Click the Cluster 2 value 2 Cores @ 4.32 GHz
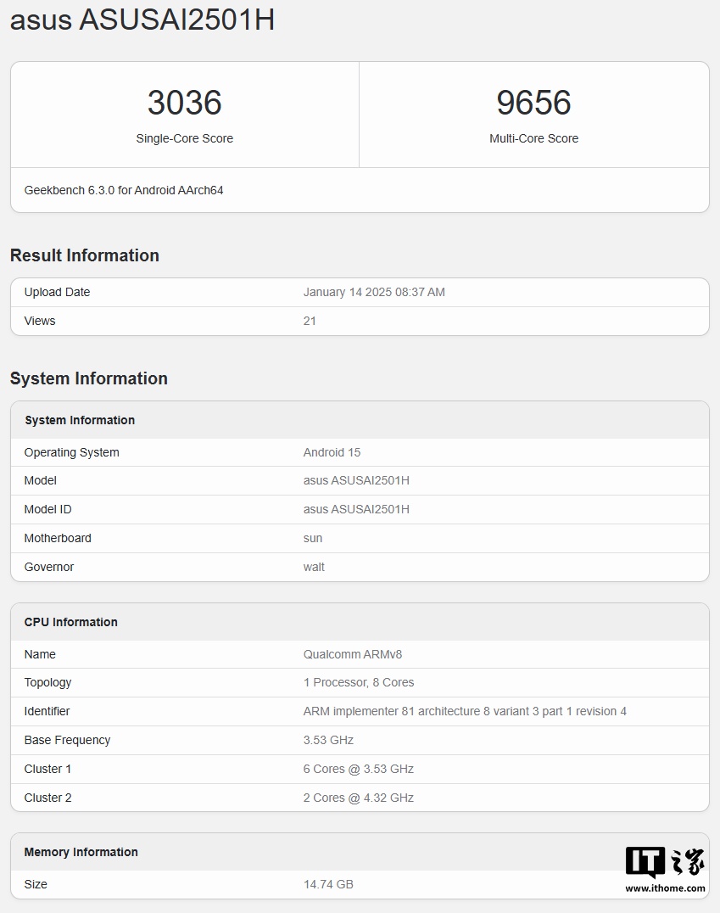This screenshot has width=720, height=913. (x=358, y=798)
